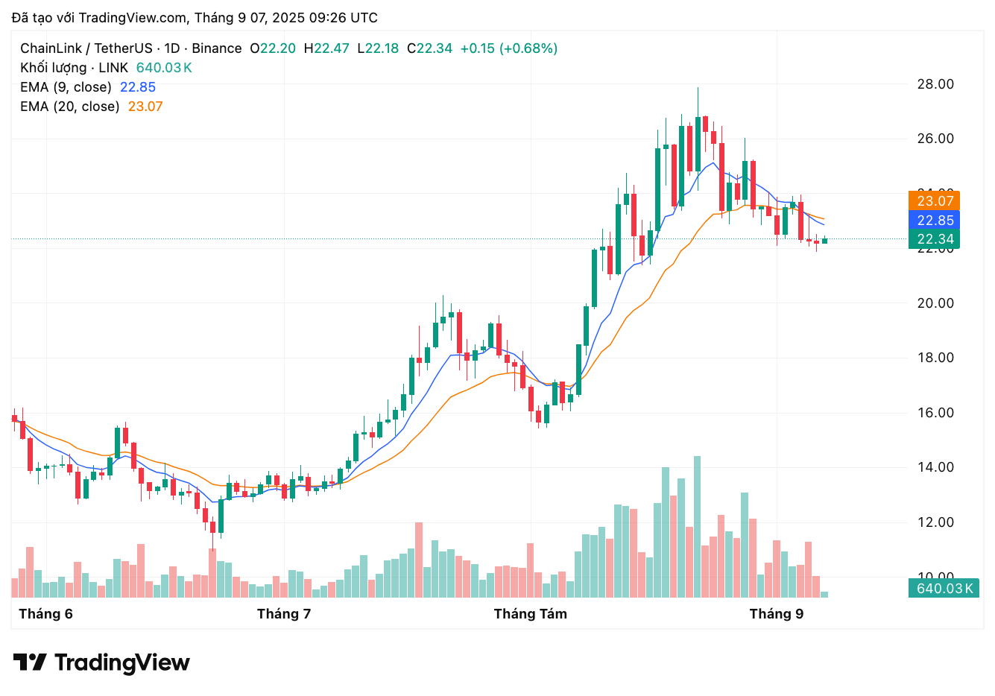Click the Tháng 6 time axis label
Viewport: 995px width, 696px height.
click(45, 614)
